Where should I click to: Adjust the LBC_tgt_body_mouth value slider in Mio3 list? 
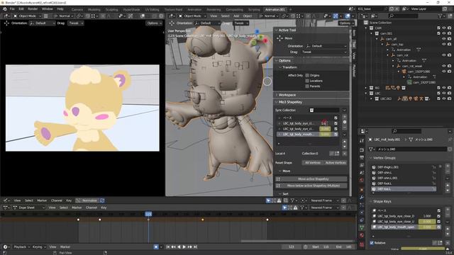325,134
